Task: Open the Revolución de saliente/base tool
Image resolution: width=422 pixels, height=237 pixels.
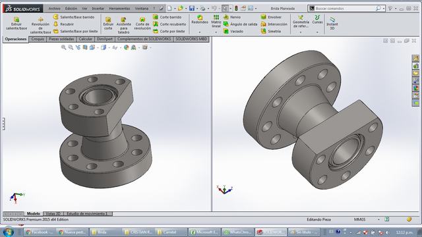Action: pyautogui.click(x=40, y=25)
